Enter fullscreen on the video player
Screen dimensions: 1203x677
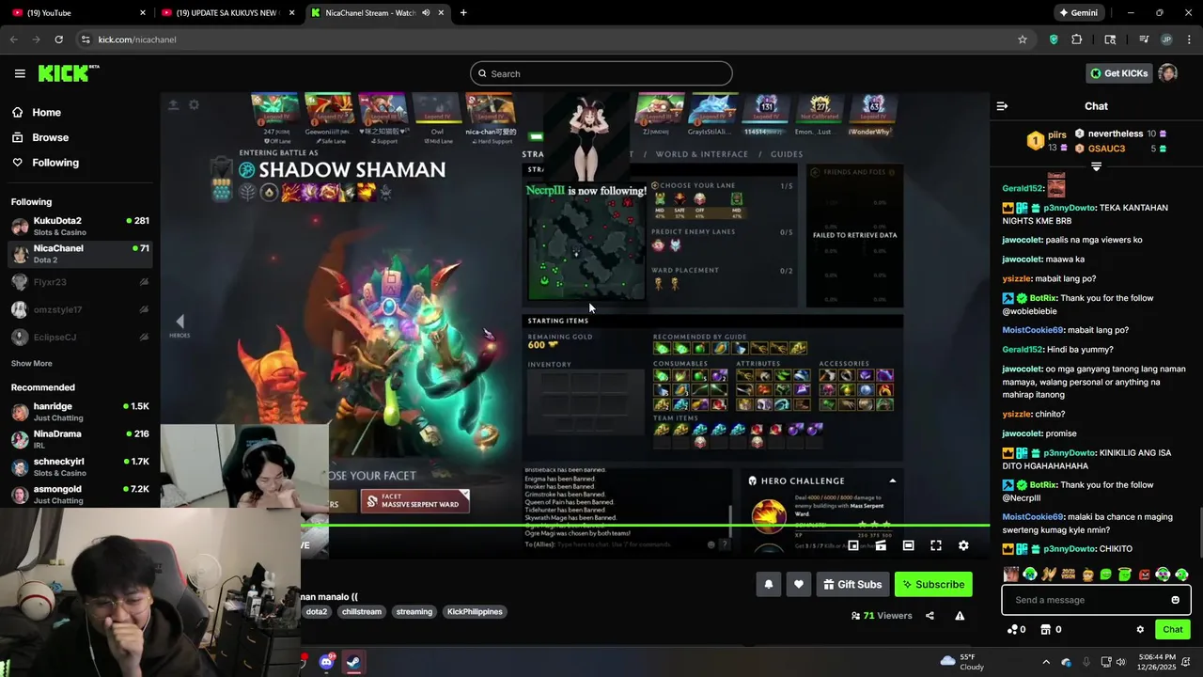click(x=936, y=545)
